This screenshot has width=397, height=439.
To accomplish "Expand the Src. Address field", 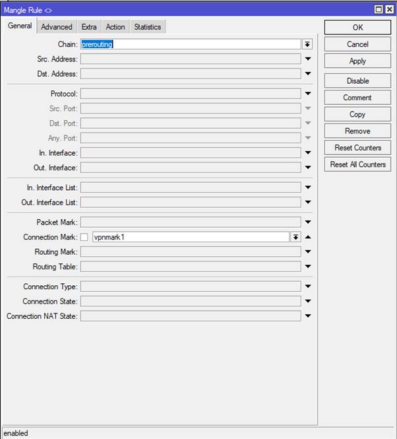I will tap(308, 59).
